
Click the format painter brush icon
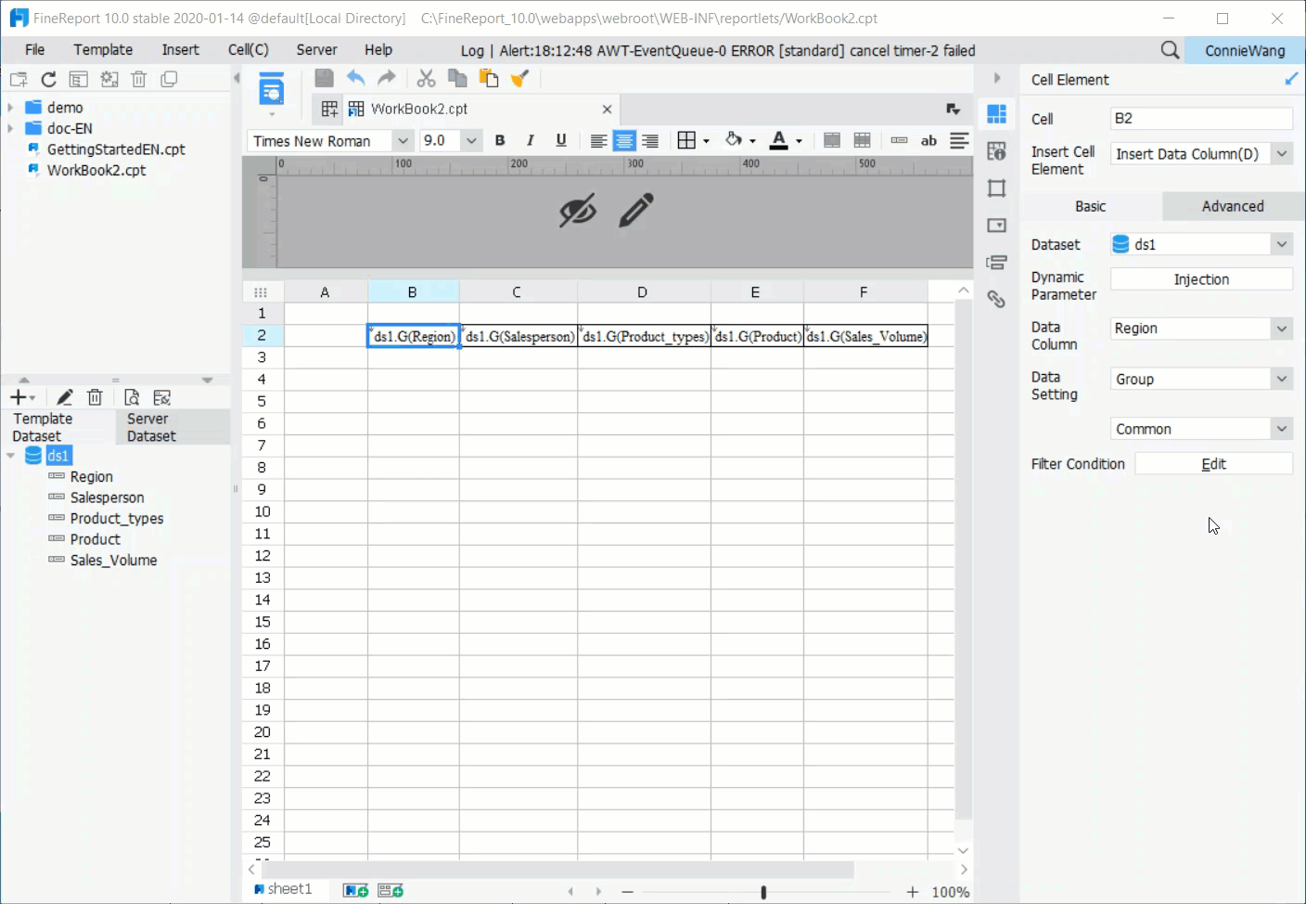[x=520, y=79]
